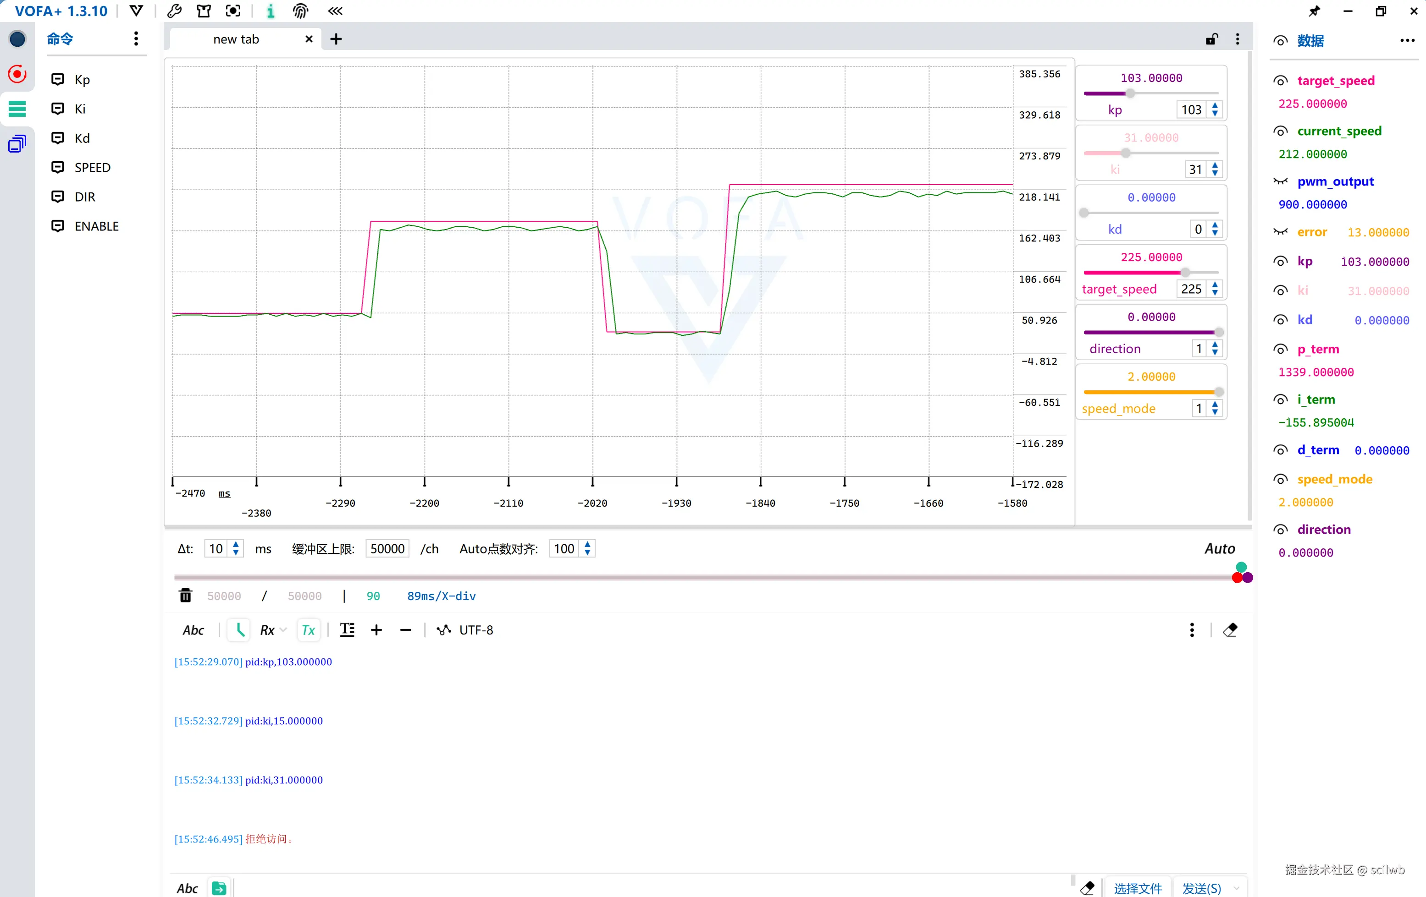Open commands panel three-dot menu
Viewport: 1426px width, 897px height.
[136, 39]
